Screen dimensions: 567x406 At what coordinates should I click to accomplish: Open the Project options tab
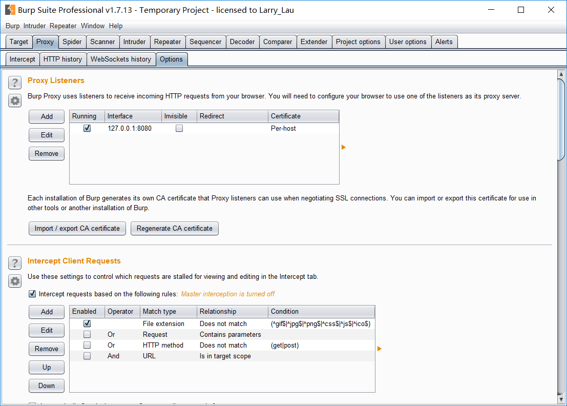(358, 42)
